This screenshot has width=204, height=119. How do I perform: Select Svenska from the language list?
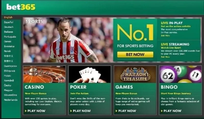click(9, 46)
